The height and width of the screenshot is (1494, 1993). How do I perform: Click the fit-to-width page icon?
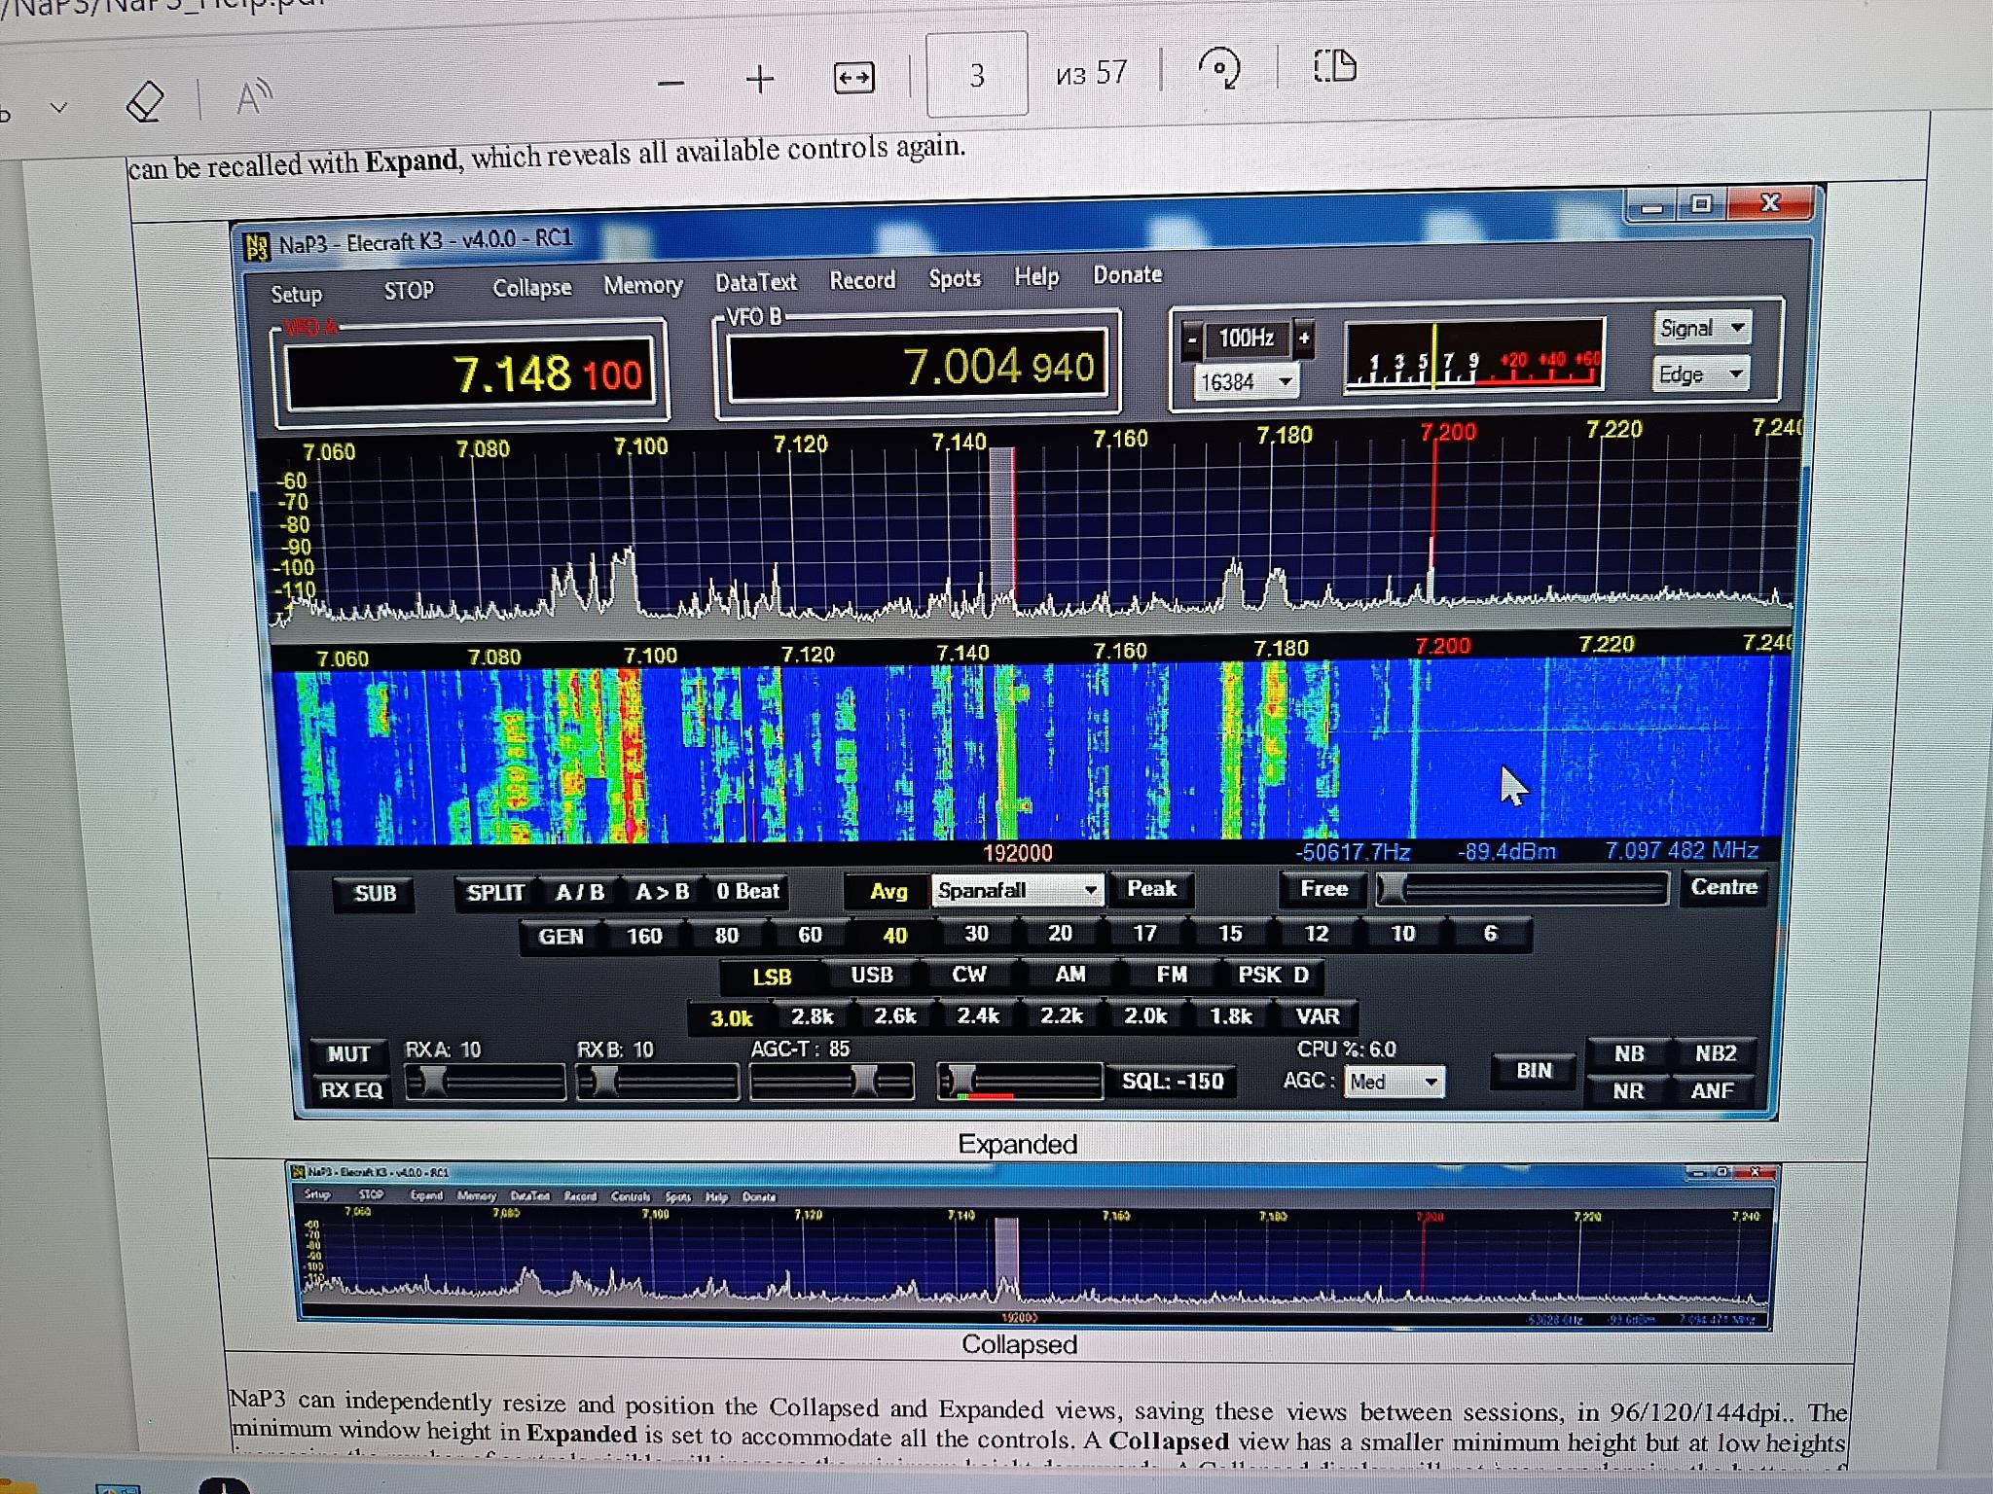point(853,78)
